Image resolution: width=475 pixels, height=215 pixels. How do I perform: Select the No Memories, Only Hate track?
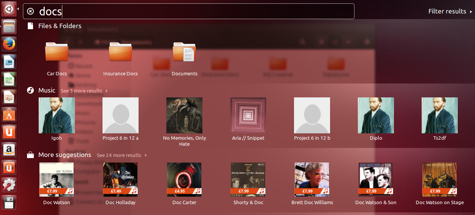tap(184, 115)
